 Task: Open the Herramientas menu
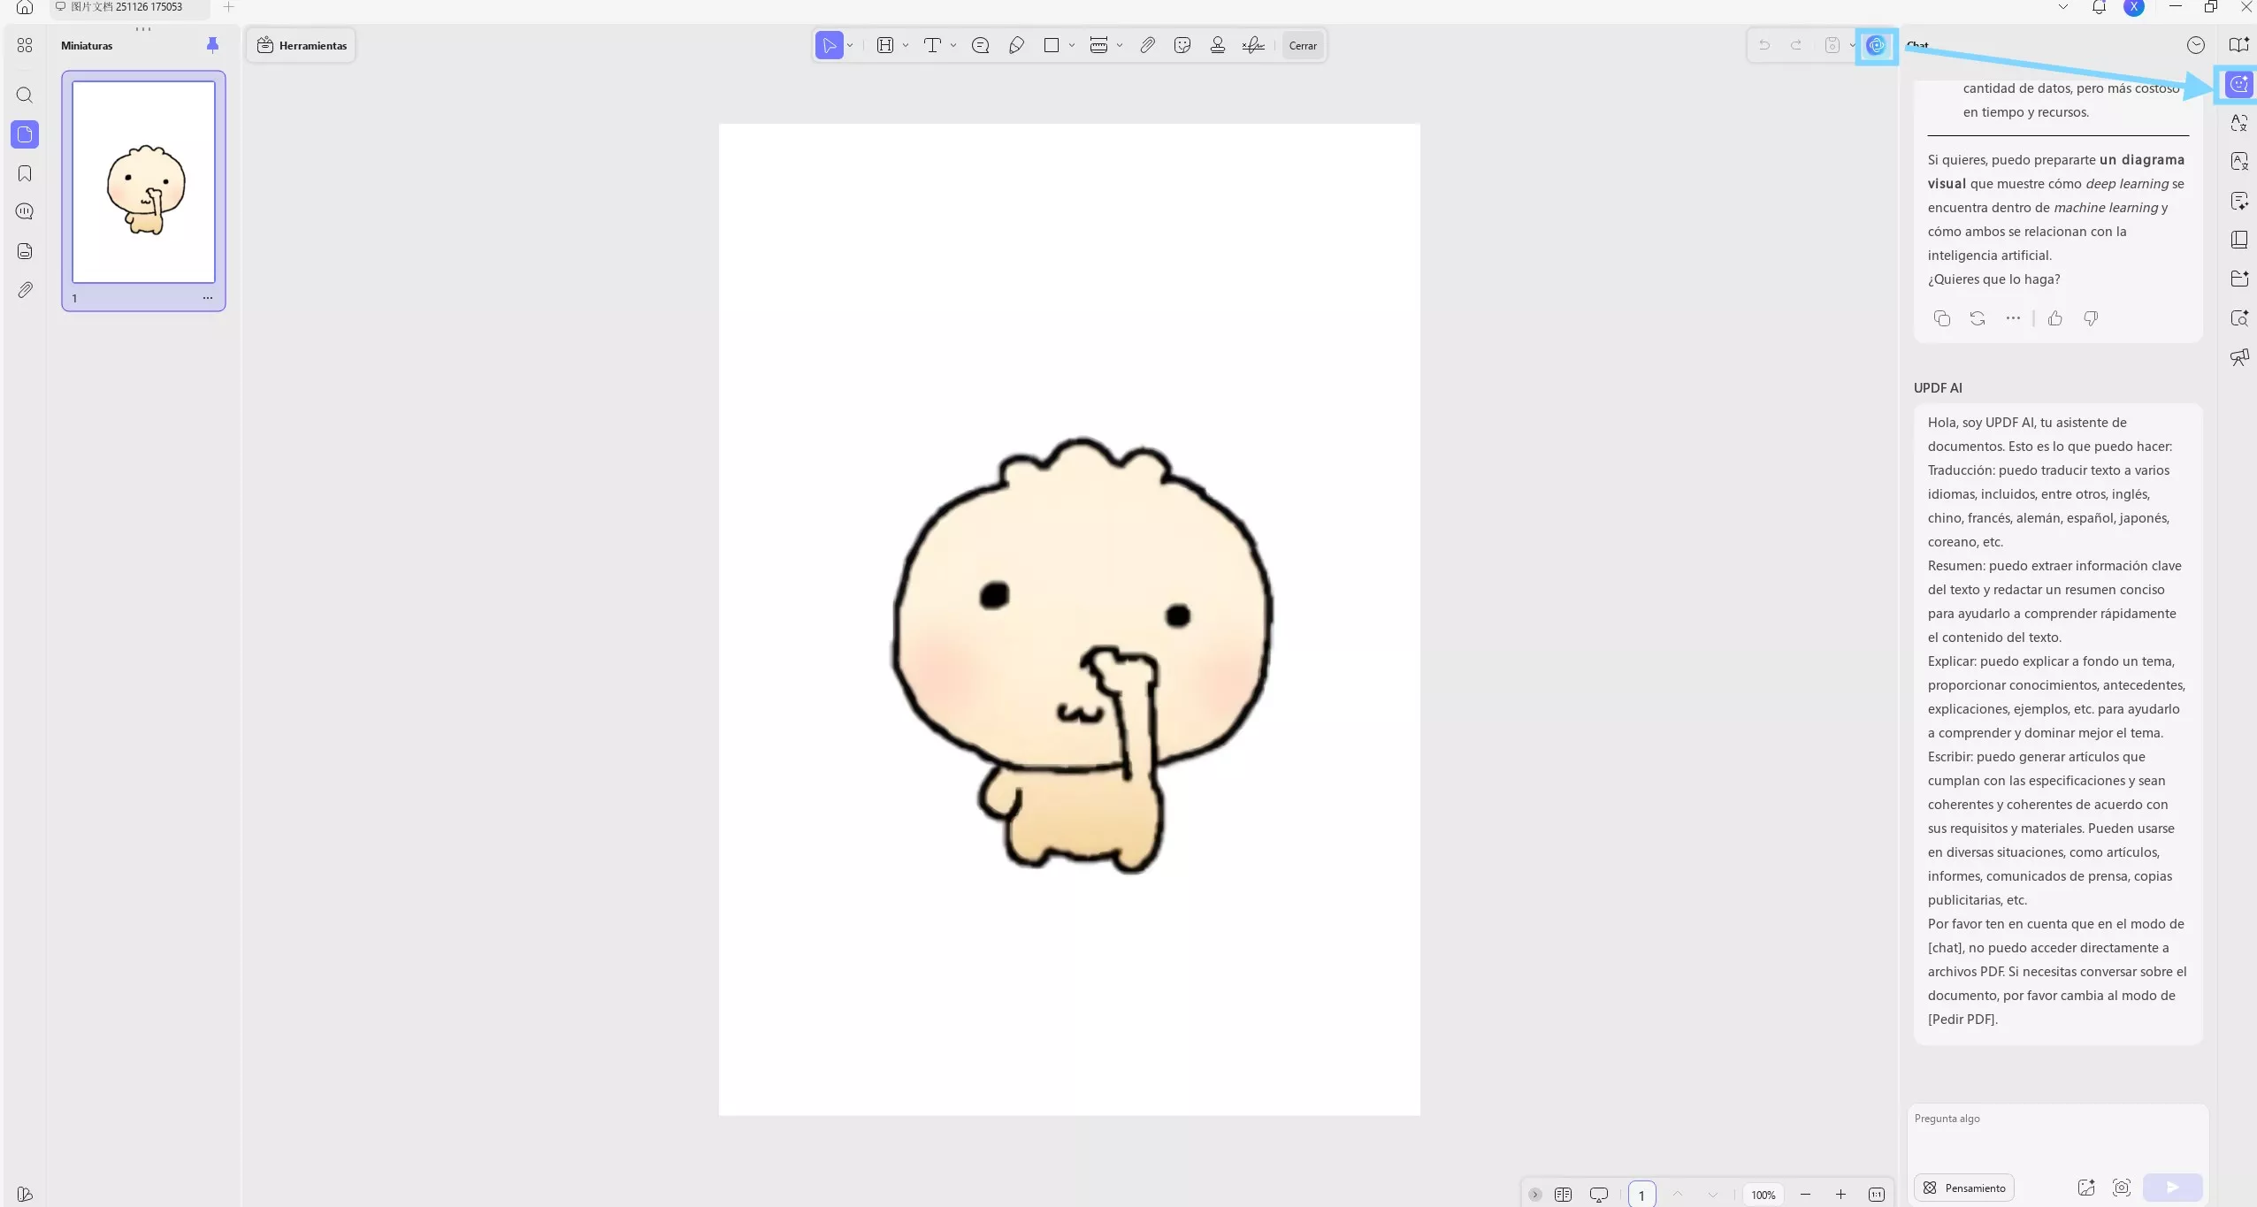(302, 45)
